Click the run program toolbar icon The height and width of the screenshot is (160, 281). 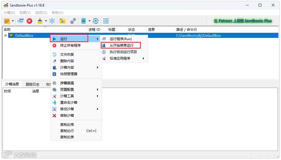(x=21, y=21)
